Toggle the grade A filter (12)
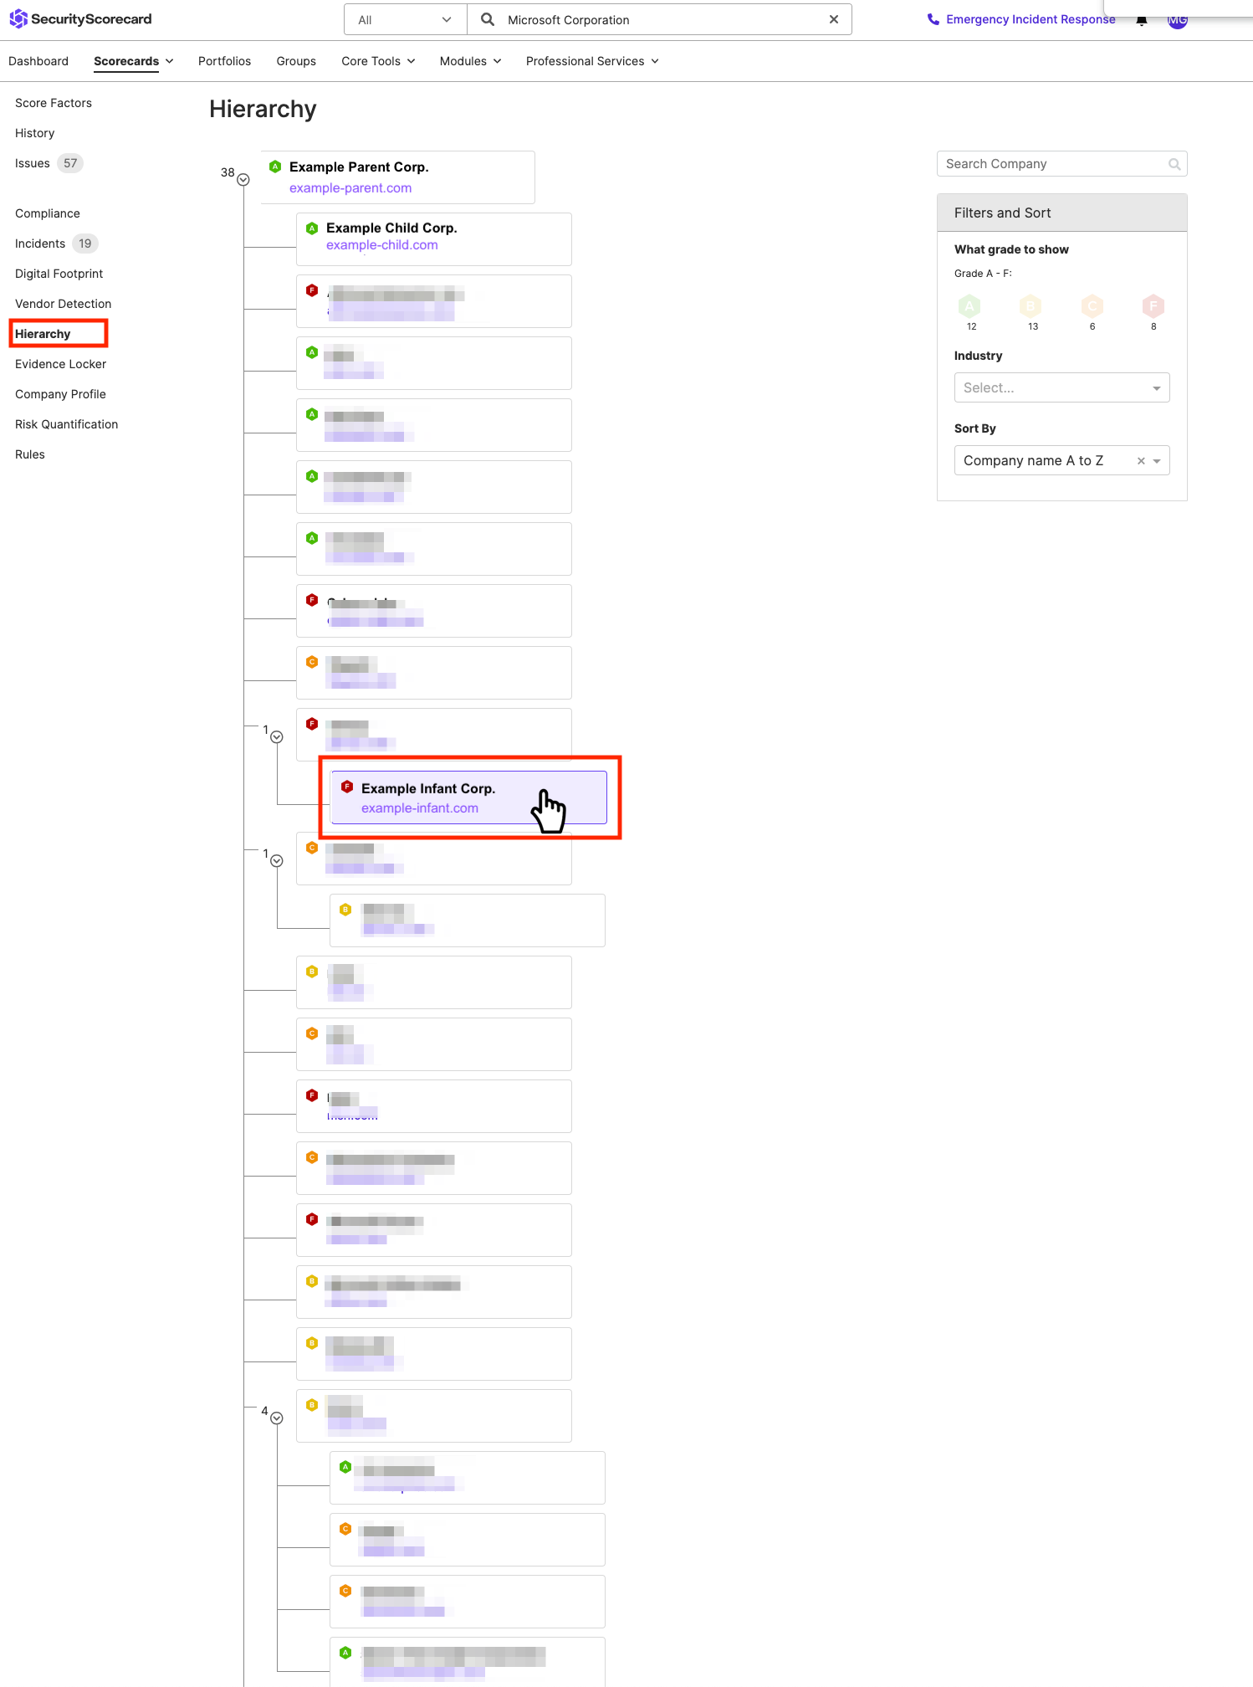The width and height of the screenshot is (1253, 1687). coord(969,305)
